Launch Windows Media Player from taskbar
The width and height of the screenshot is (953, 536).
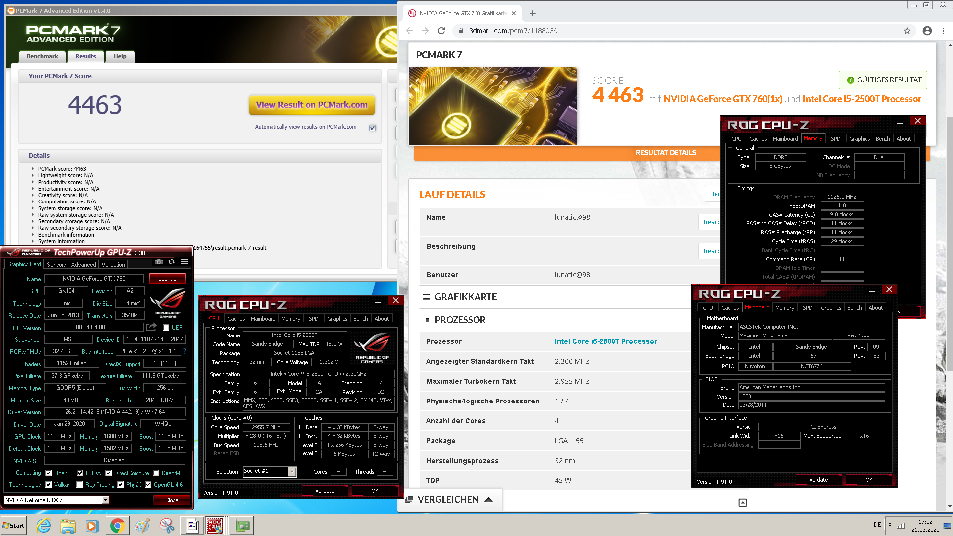92,526
